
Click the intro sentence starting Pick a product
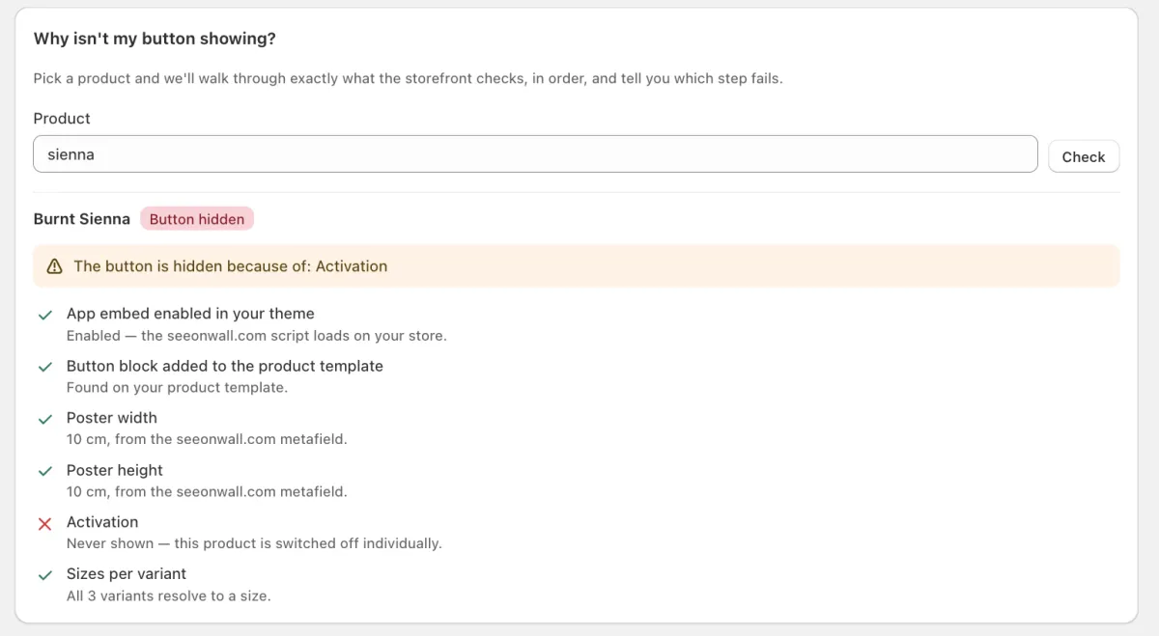pos(408,78)
